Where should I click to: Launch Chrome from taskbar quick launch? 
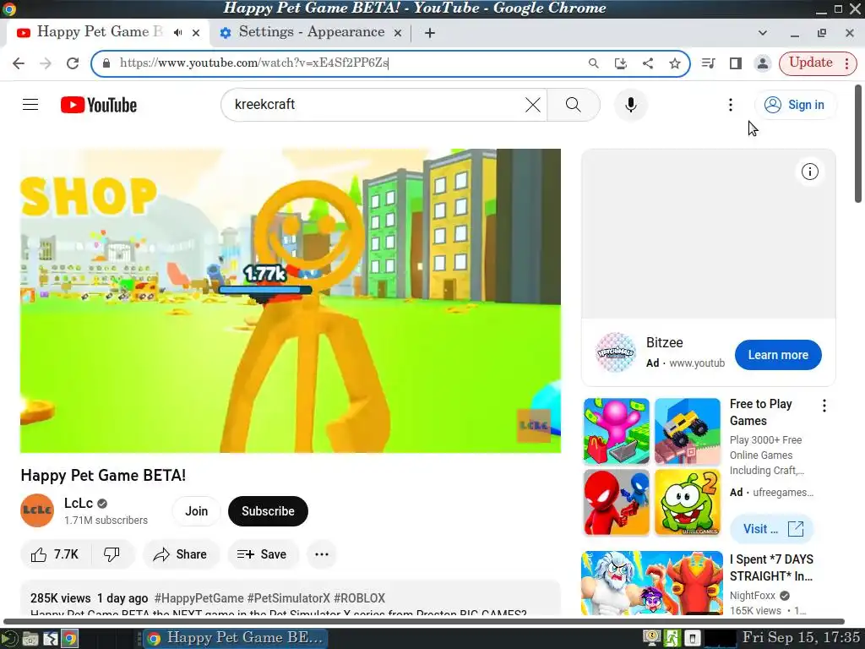(69, 639)
